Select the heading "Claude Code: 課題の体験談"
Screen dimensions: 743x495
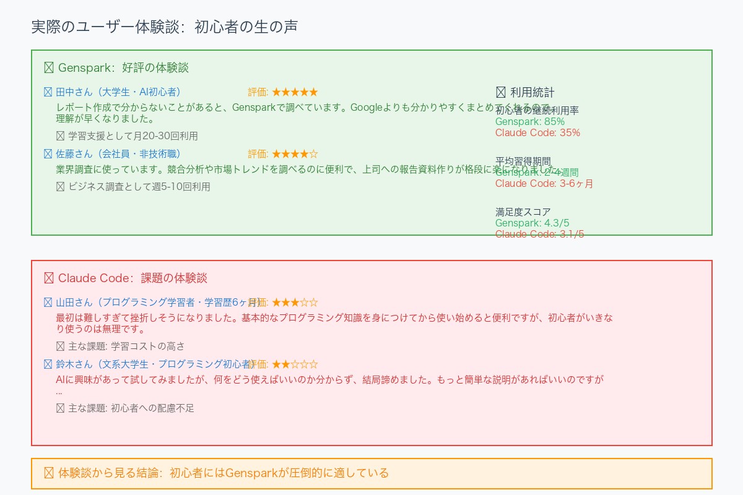(133, 278)
